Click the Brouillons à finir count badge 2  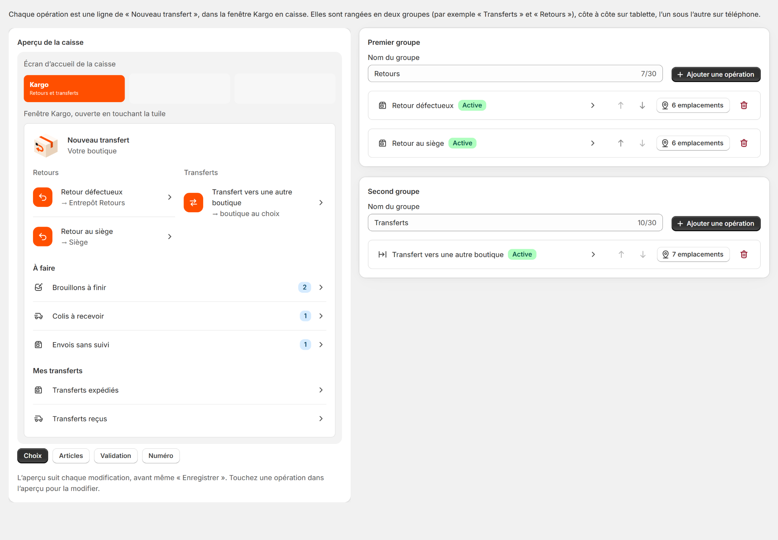tap(305, 287)
